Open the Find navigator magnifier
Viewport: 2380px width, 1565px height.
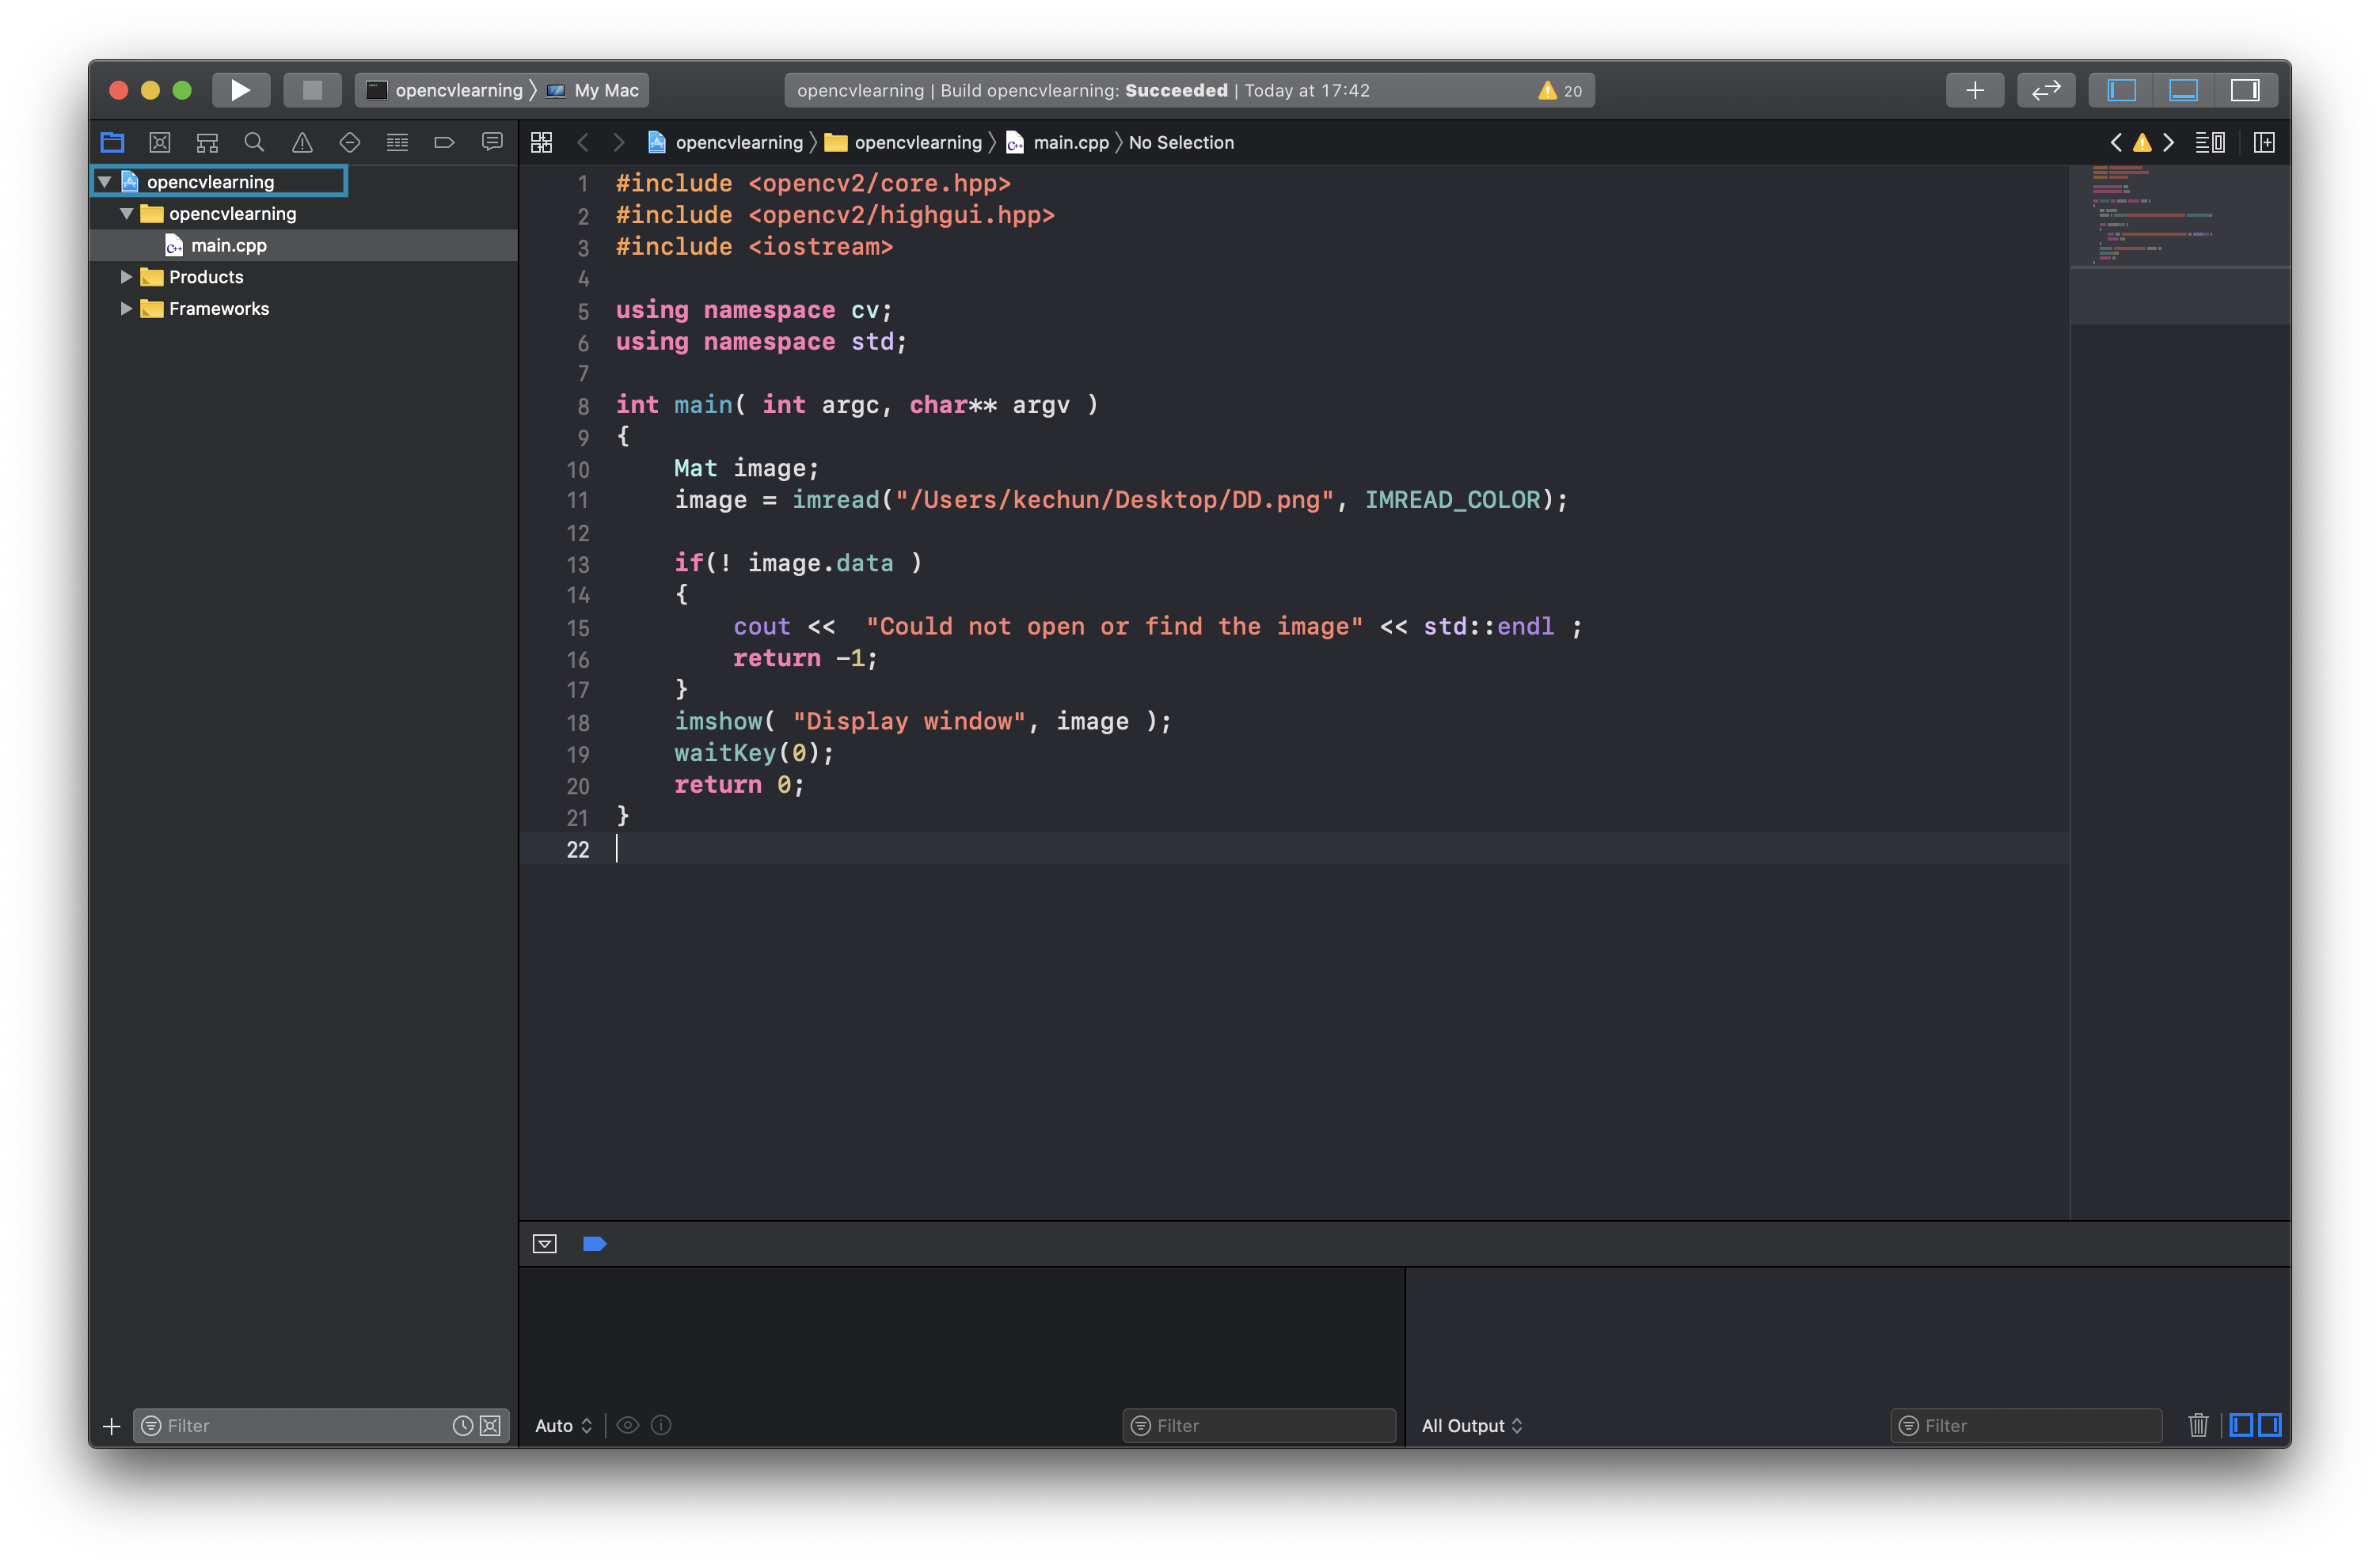[x=254, y=142]
